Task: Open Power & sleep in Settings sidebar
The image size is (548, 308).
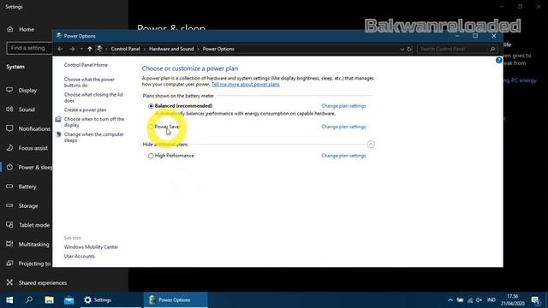Action: pyautogui.click(x=27, y=168)
